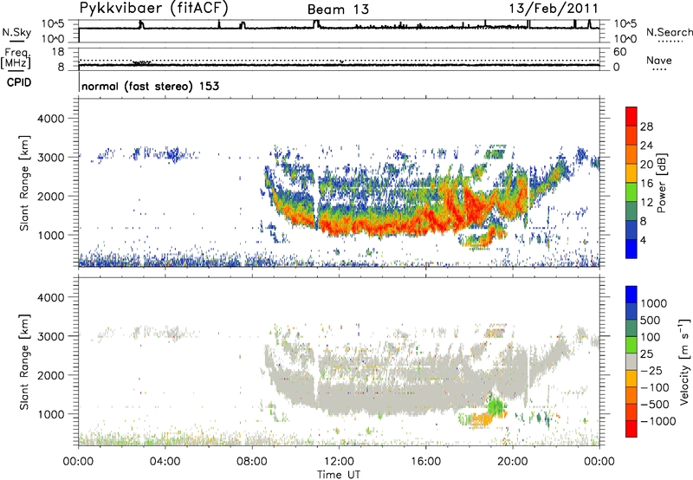693x480 pixels.
Task: Click the 20:00 time axis label
Action: 512,462
